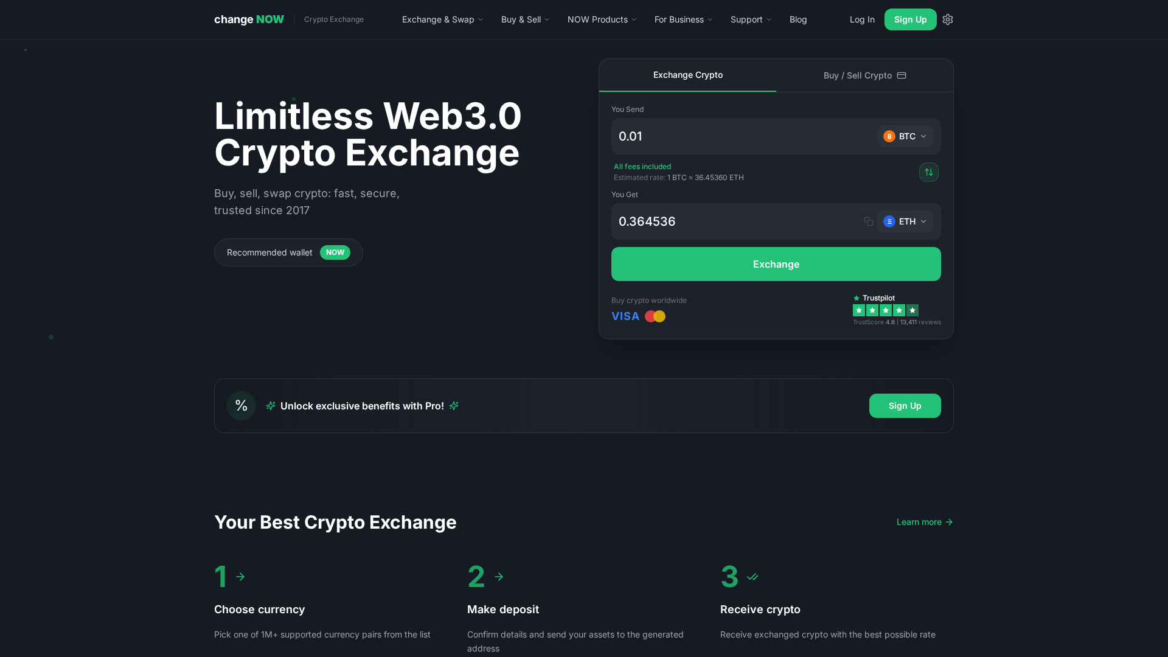Open the Blog page

click(798, 19)
